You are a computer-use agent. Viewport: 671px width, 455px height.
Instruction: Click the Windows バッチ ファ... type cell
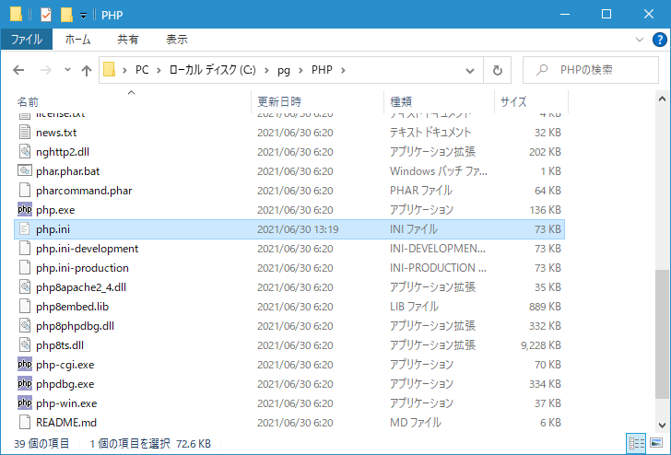(439, 171)
